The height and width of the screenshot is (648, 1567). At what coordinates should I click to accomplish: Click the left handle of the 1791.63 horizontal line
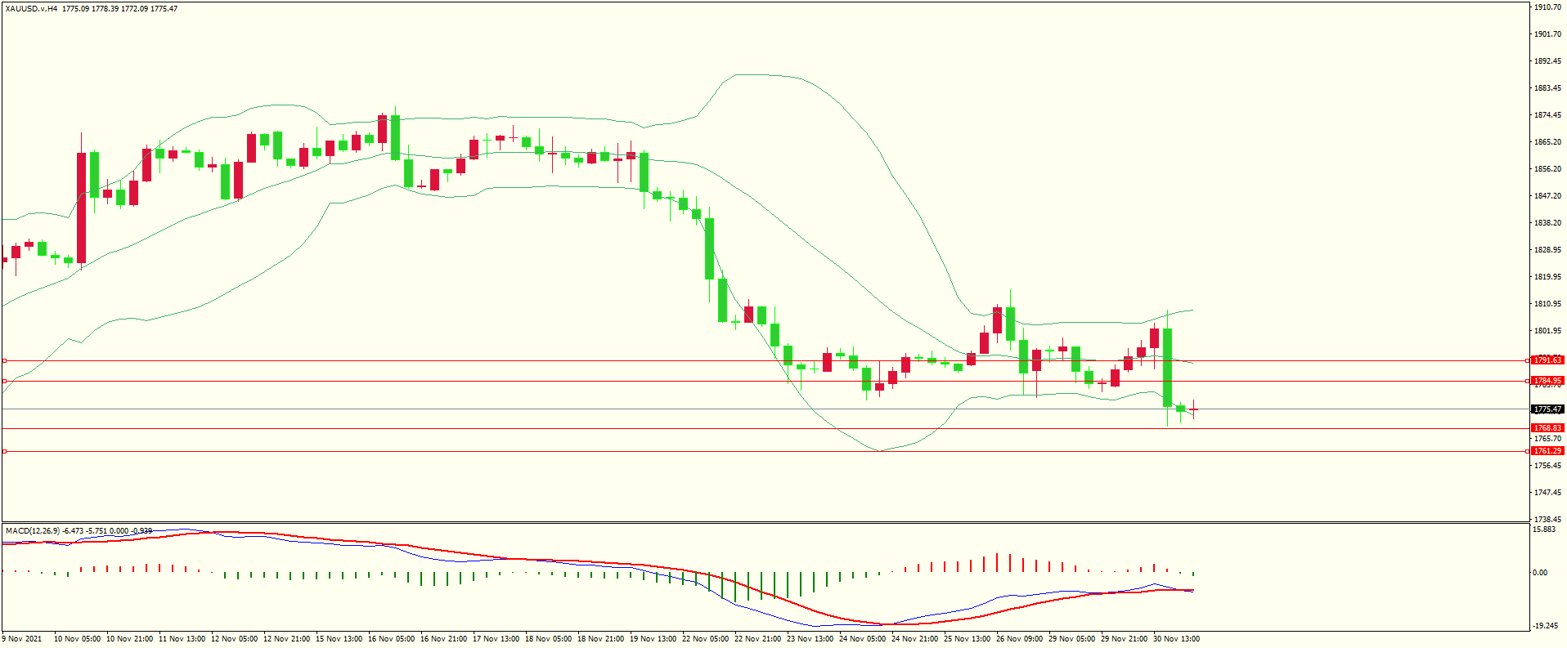pos(4,360)
